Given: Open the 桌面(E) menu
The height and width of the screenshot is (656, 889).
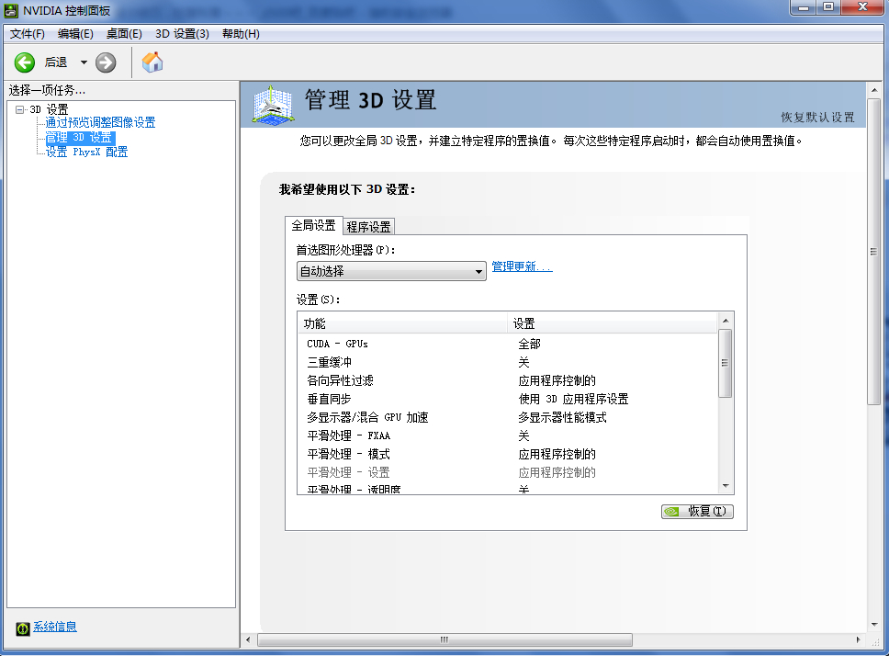Looking at the screenshot, I should coord(124,34).
